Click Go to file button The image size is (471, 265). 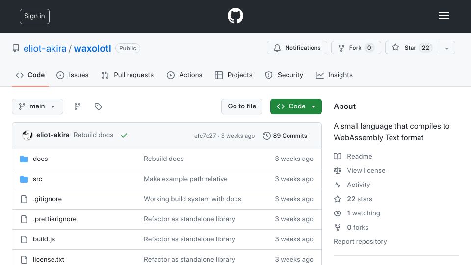pos(242,106)
